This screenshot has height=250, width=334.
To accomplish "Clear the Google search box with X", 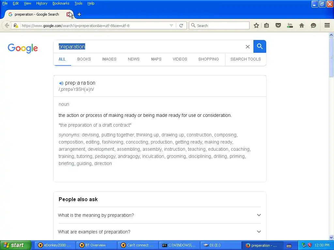I will [248, 47].
